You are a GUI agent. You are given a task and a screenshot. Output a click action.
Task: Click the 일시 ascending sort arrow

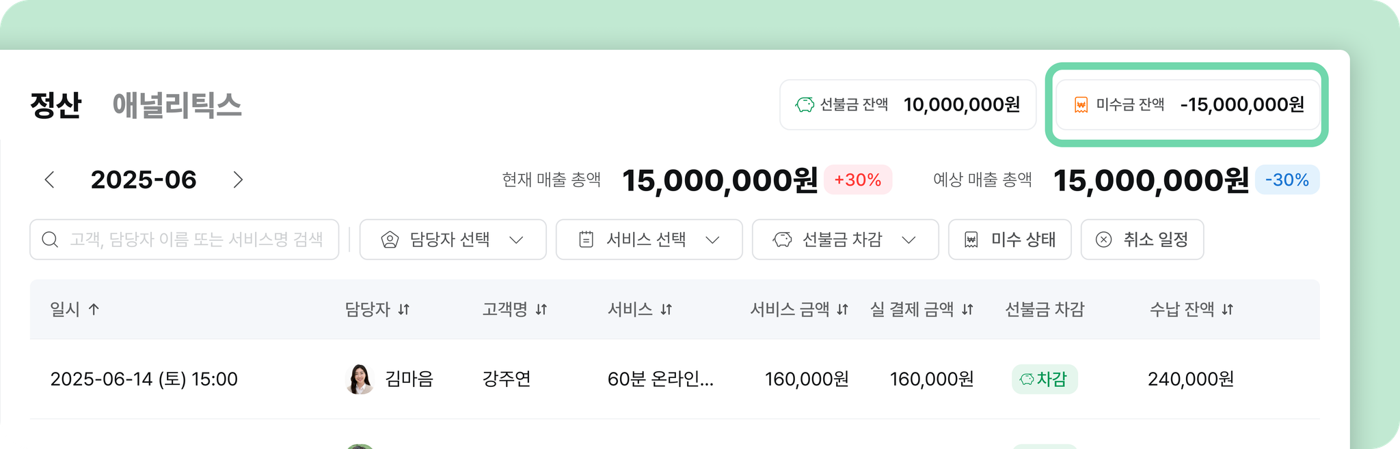94,309
